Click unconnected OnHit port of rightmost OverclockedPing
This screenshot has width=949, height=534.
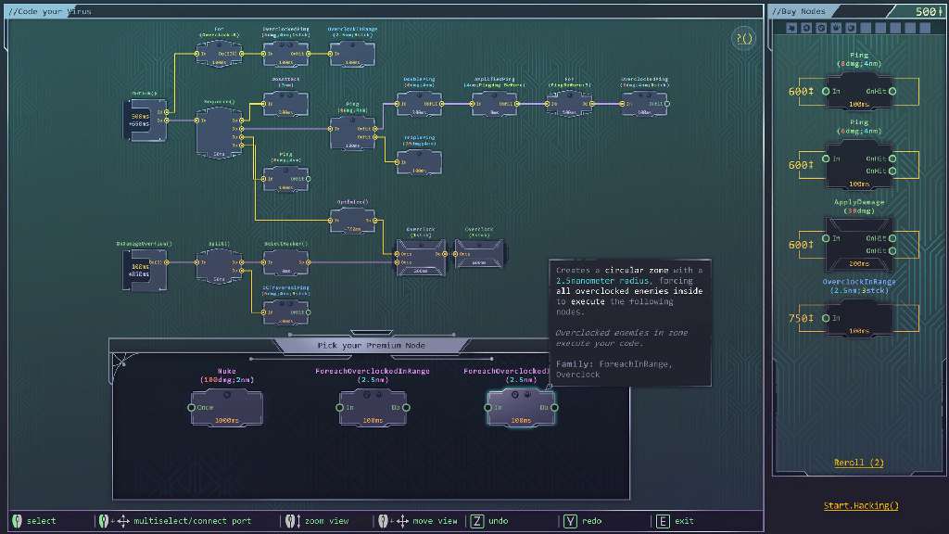coord(667,104)
